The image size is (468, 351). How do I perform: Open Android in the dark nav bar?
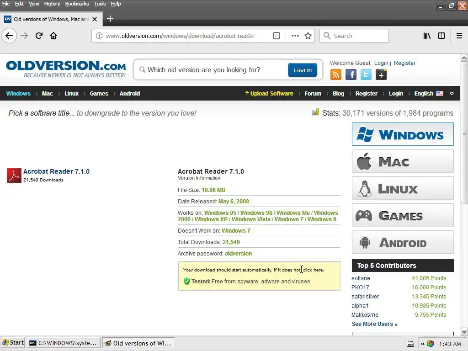pyautogui.click(x=130, y=93)
